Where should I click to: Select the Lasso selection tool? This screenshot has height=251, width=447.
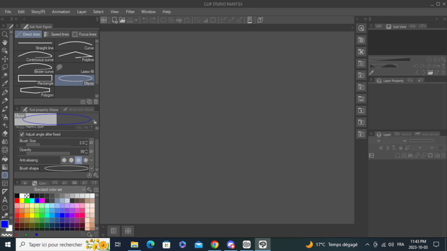pos(5,67)
